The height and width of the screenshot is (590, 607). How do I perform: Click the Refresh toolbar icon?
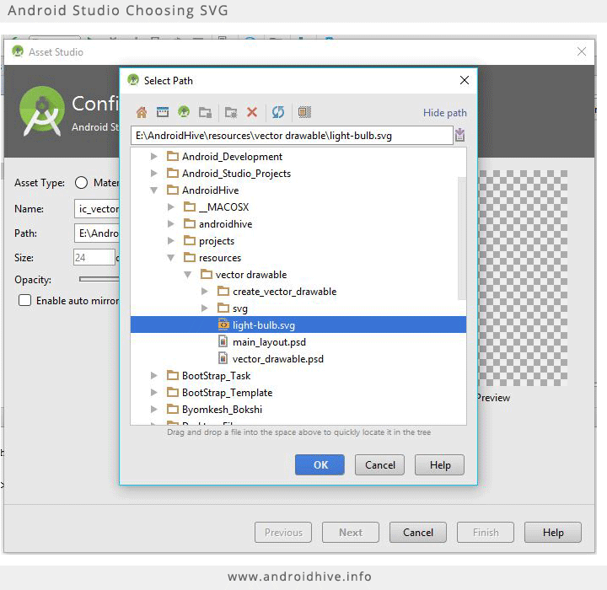[278, 112]
